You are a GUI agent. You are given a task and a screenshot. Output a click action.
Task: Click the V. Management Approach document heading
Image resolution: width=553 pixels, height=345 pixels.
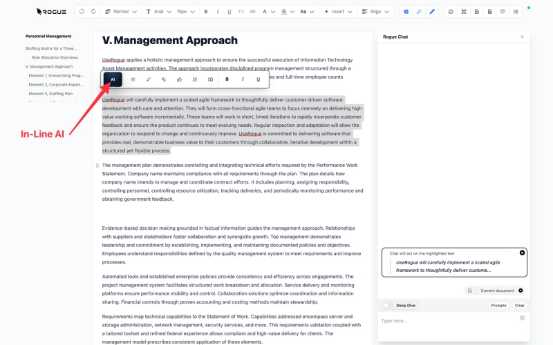170,41
